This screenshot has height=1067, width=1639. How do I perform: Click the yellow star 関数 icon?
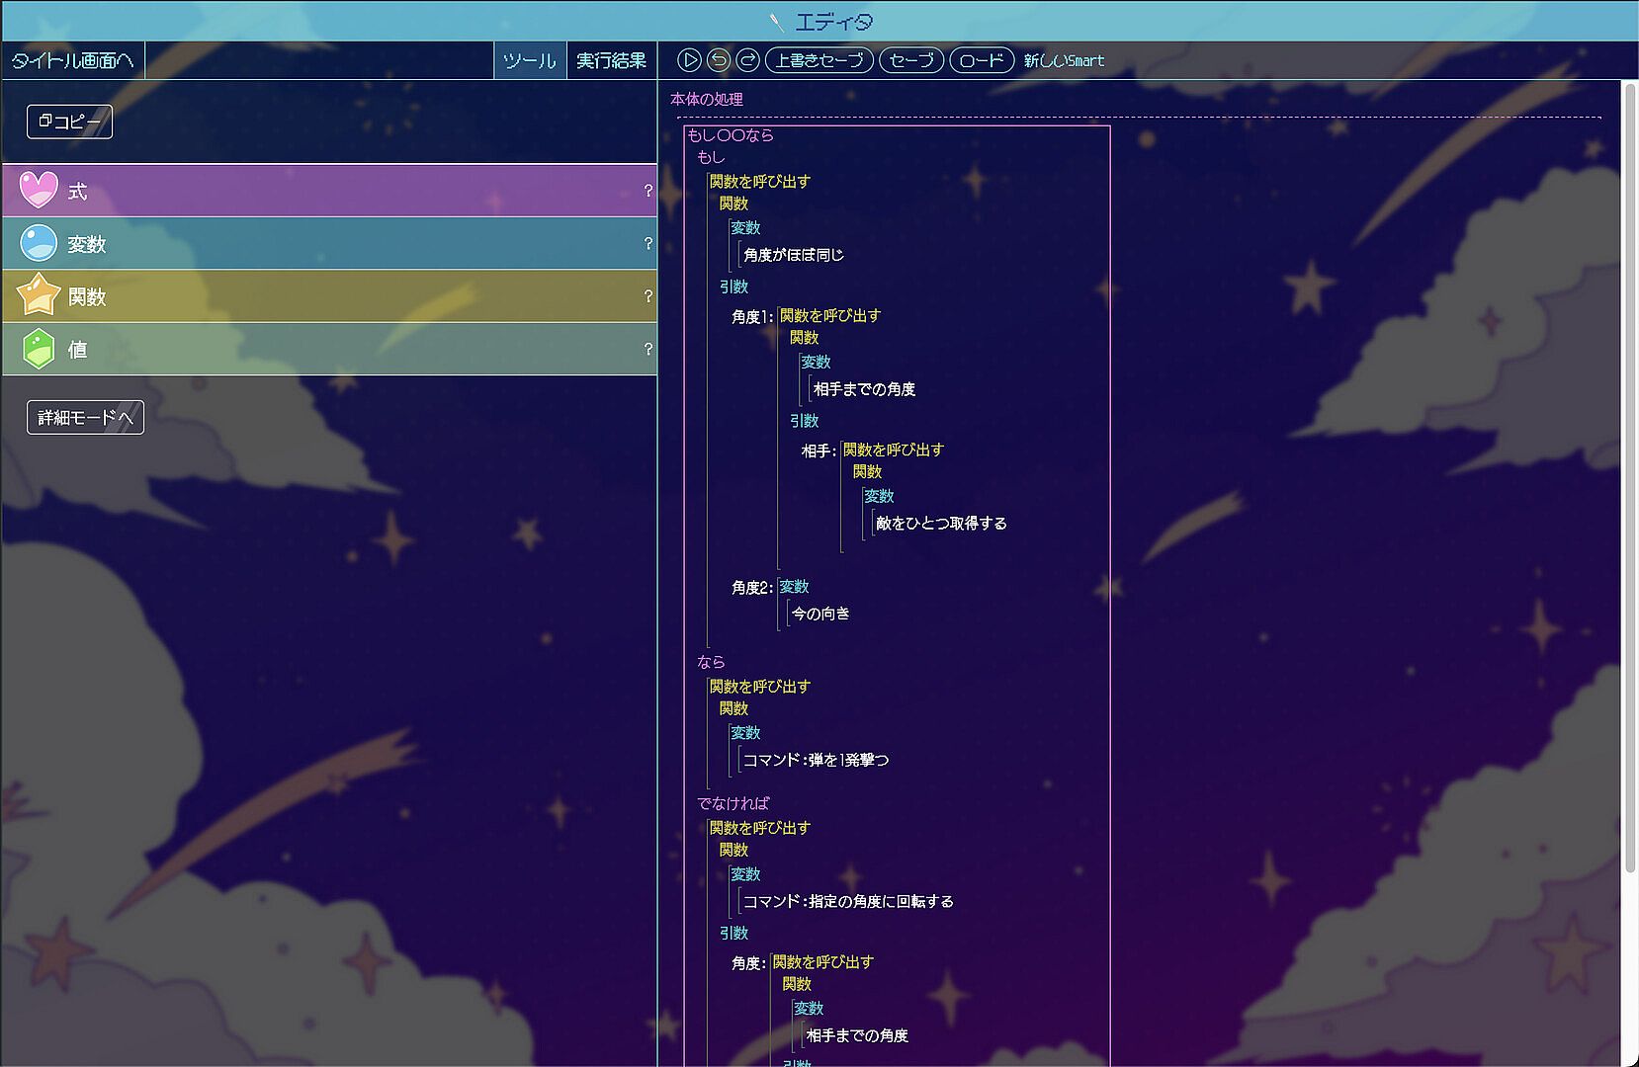click(39, 295)
